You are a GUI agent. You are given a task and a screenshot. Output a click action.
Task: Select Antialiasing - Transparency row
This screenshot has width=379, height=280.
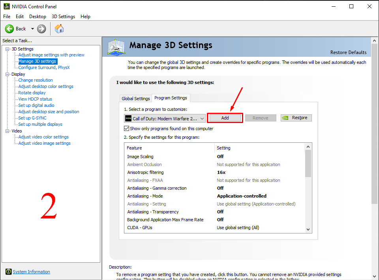[x=215, y=212]
